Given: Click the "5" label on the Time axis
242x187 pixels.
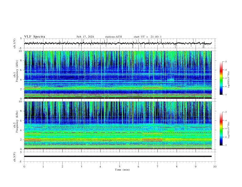Looking at the screenshot, I should [x=119, y=167].
